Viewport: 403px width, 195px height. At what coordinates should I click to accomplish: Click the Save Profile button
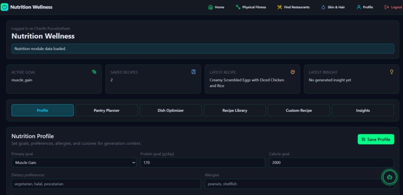click(x=376, y=139)
